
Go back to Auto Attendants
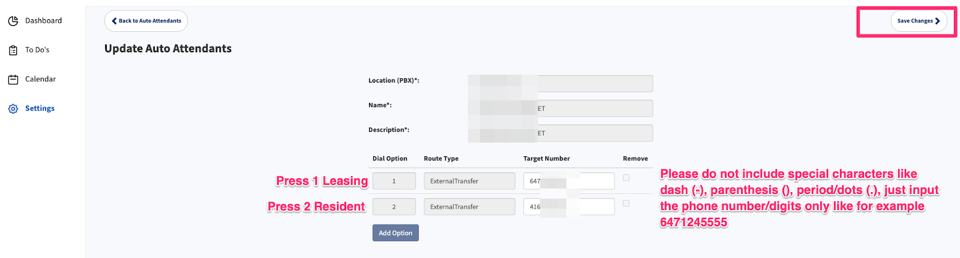(146, 21)
